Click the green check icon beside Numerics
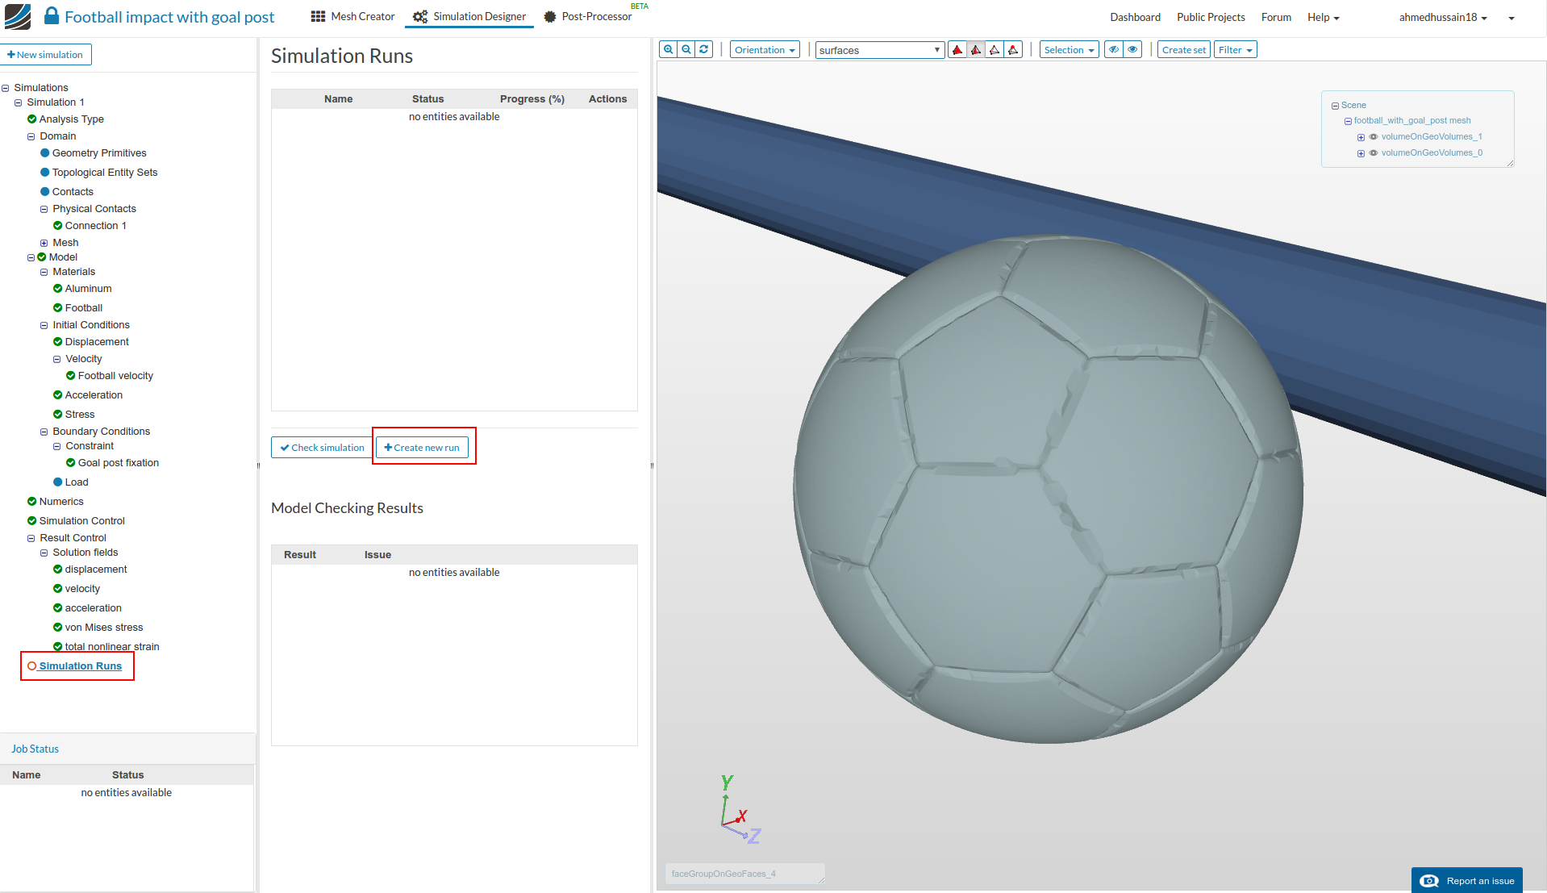The width and height of the screenshot is (1547, 893). [x=31, y=502]
